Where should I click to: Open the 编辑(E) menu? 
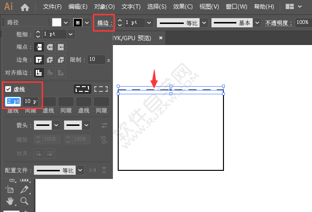pos(78,7)
